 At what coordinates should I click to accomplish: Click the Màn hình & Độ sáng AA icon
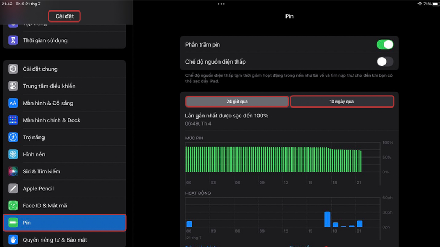(x=13, y=103)
